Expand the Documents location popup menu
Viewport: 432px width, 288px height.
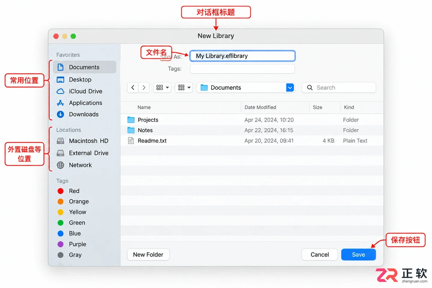(x=246, y=88)
